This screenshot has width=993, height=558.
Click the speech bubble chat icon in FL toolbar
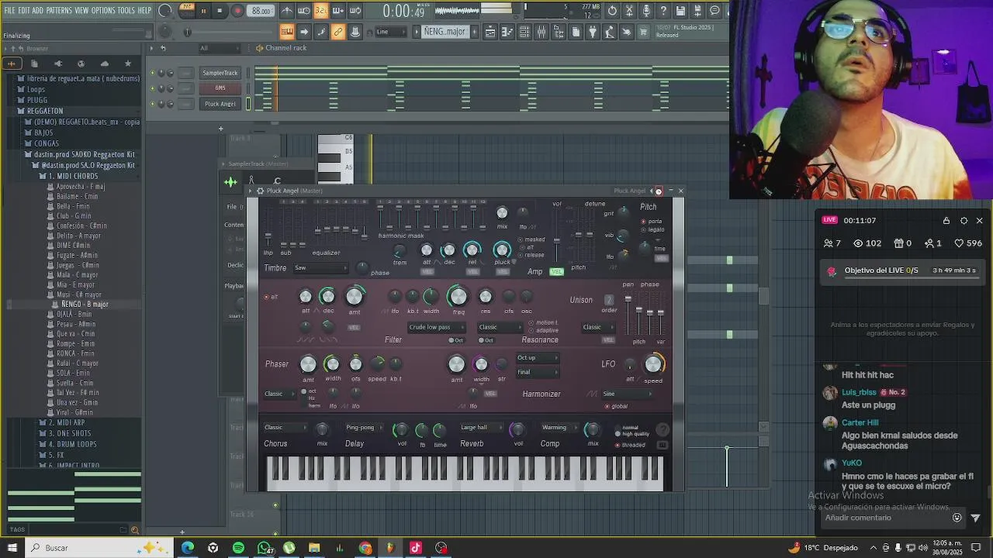coord(714,11)
